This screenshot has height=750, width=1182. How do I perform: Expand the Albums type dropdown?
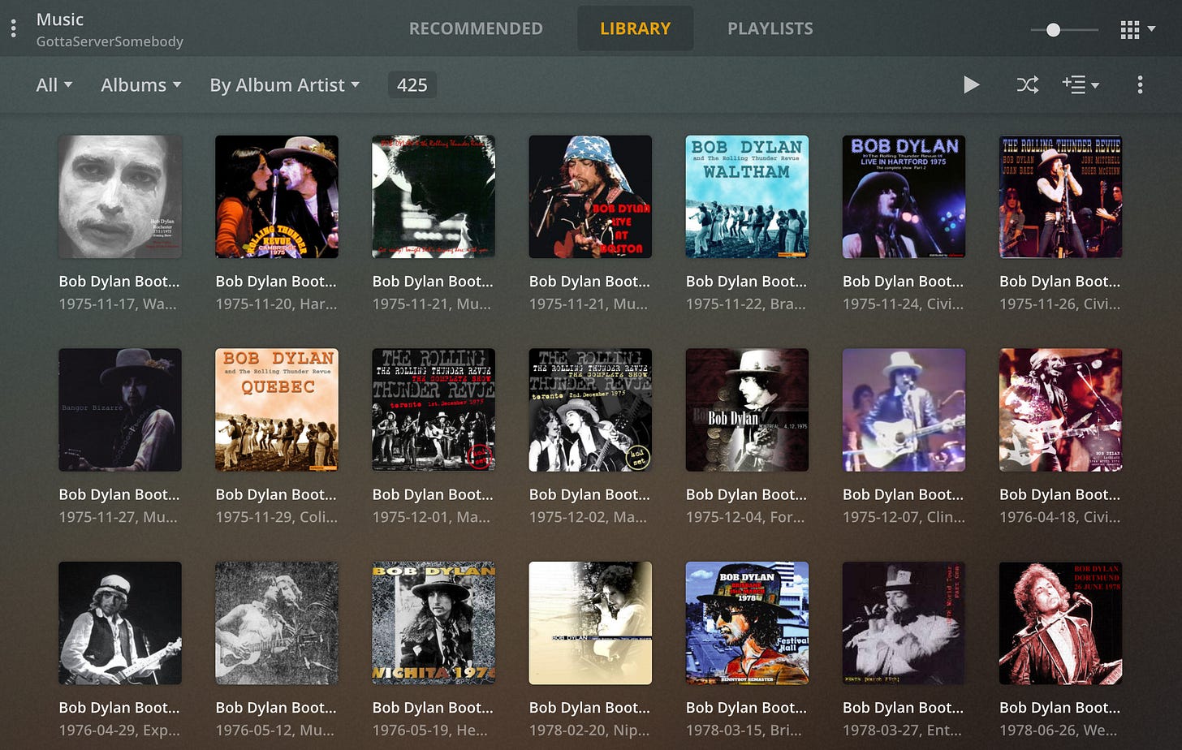click(141, 84)
